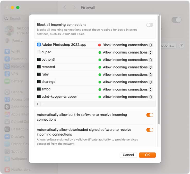Click the Cancel button
Screen dimensions: 190x174
coord(128,155)
